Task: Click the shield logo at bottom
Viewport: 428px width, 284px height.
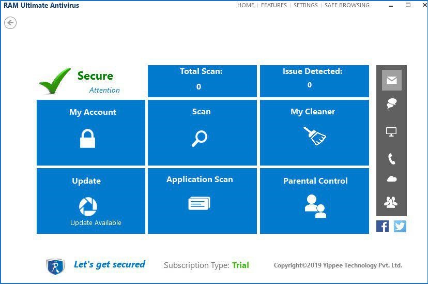Action: [x=55, y=266]
